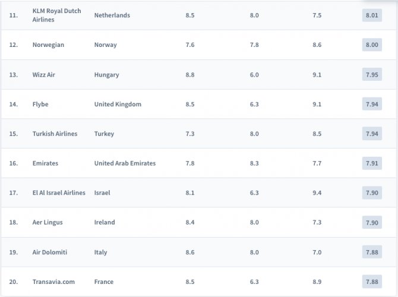Click Ireland in the Aer Lingus row
The width and height of the screenshot is (398, 297).
(105, 223)
